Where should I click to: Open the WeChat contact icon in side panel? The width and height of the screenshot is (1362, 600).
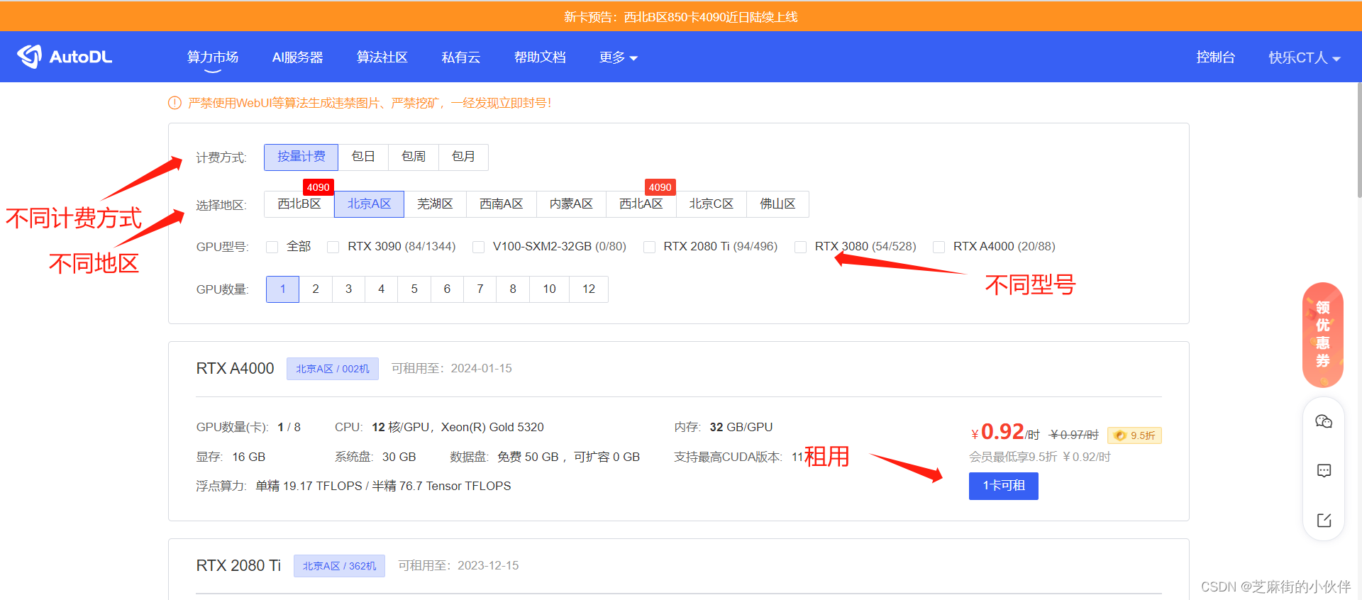[x=1324, y=421]
